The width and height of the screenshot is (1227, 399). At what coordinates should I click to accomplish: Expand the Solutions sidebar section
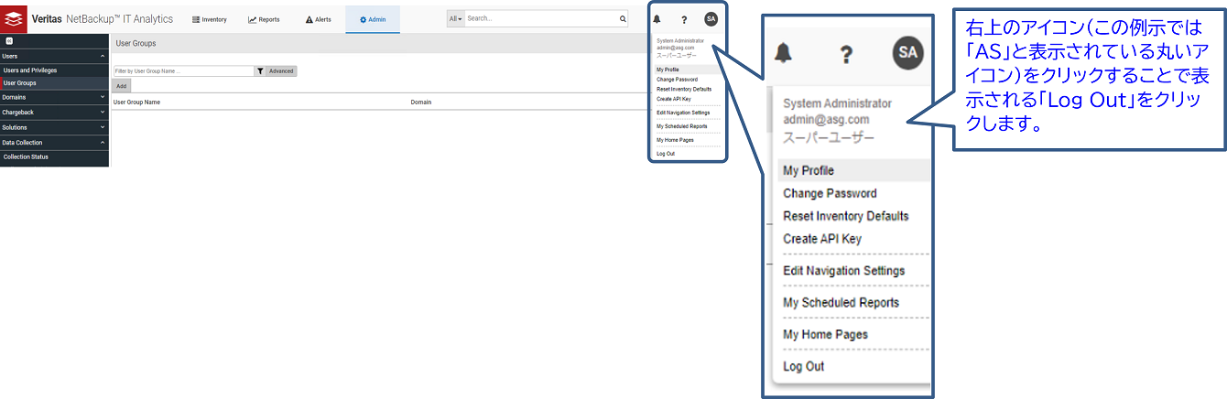[x=54, y=127]
